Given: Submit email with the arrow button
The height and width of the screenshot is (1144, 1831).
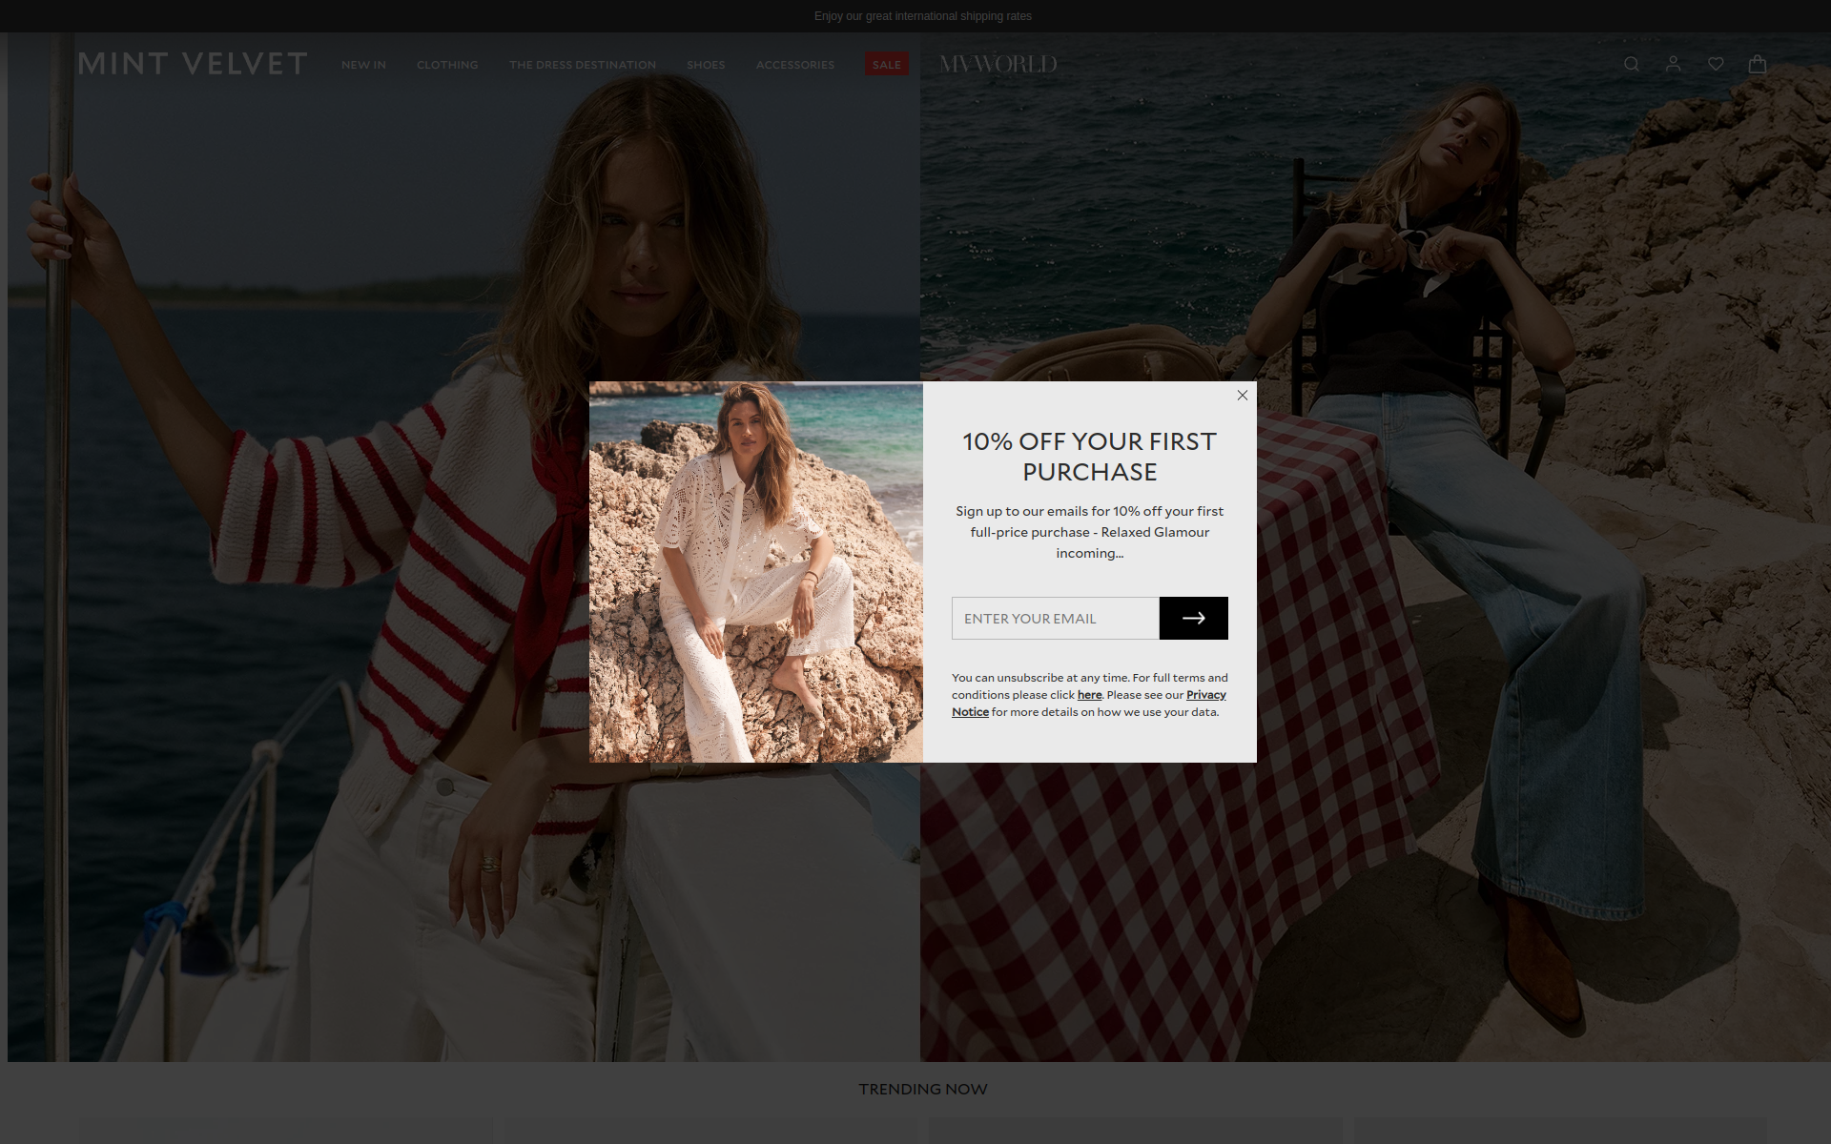Looking at the screenshot, I should [1193, 619].
